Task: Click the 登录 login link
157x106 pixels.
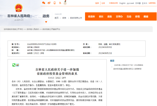Action: coord(97,3)
